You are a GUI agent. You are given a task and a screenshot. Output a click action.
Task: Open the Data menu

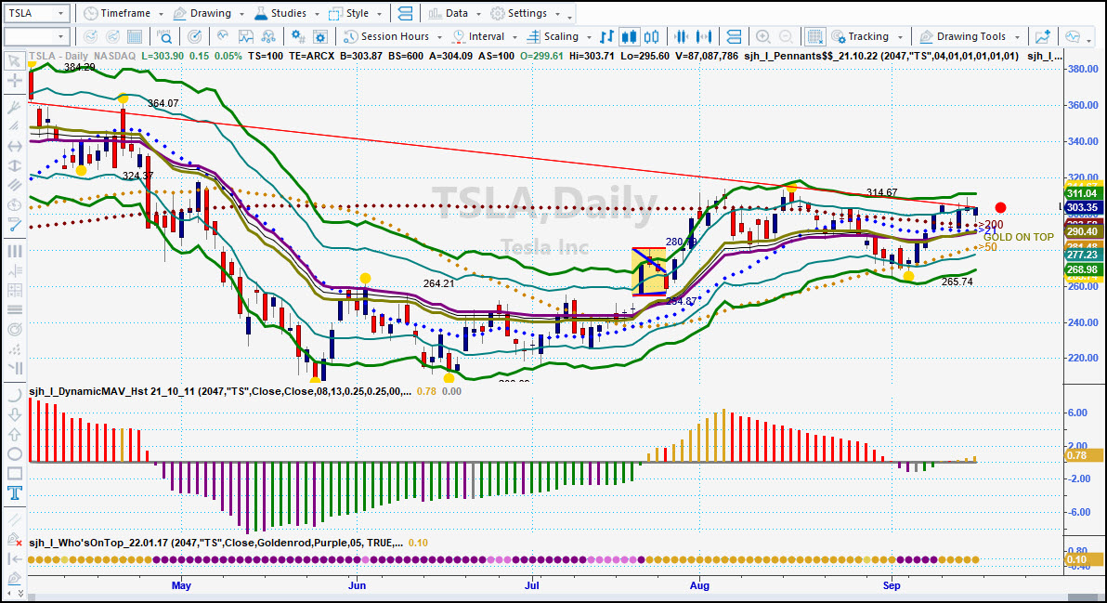click(454, 13)
